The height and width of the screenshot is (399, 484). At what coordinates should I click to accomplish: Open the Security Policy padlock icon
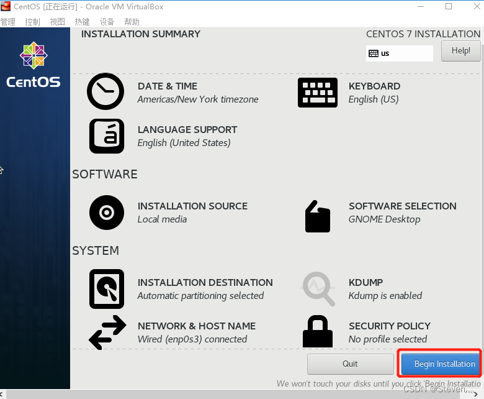[x=318, y=331]
